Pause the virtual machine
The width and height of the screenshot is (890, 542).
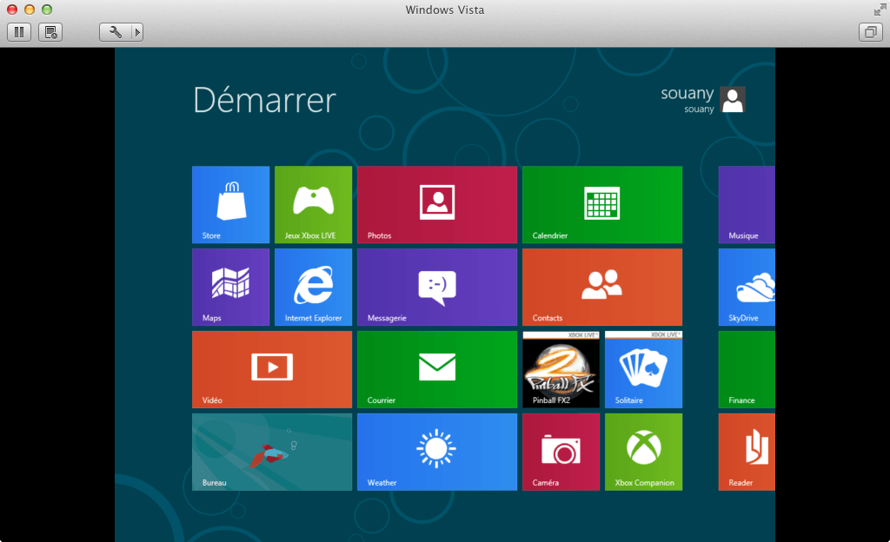tap(19, 32)
